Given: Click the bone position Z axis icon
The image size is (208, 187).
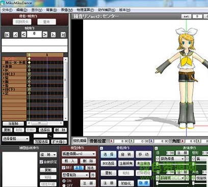Looking at the screenshot, I should pyautogui.click(x=151, y=141).
